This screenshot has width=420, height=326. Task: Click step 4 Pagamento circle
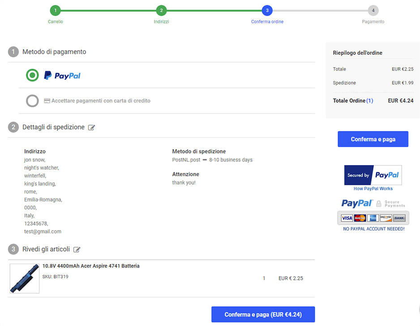point(373,11)
